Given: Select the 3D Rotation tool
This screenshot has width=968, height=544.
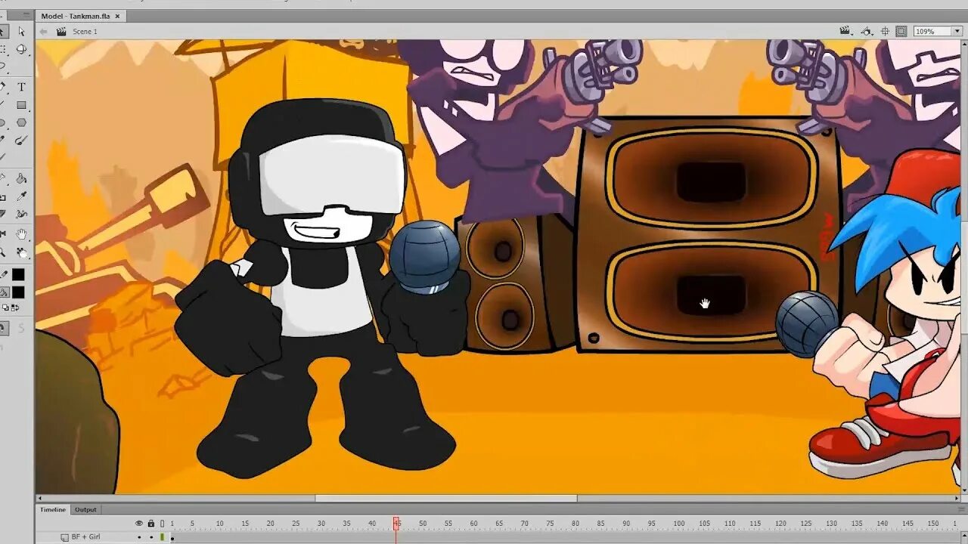Looking at the screenshot, I should (21, 49).
